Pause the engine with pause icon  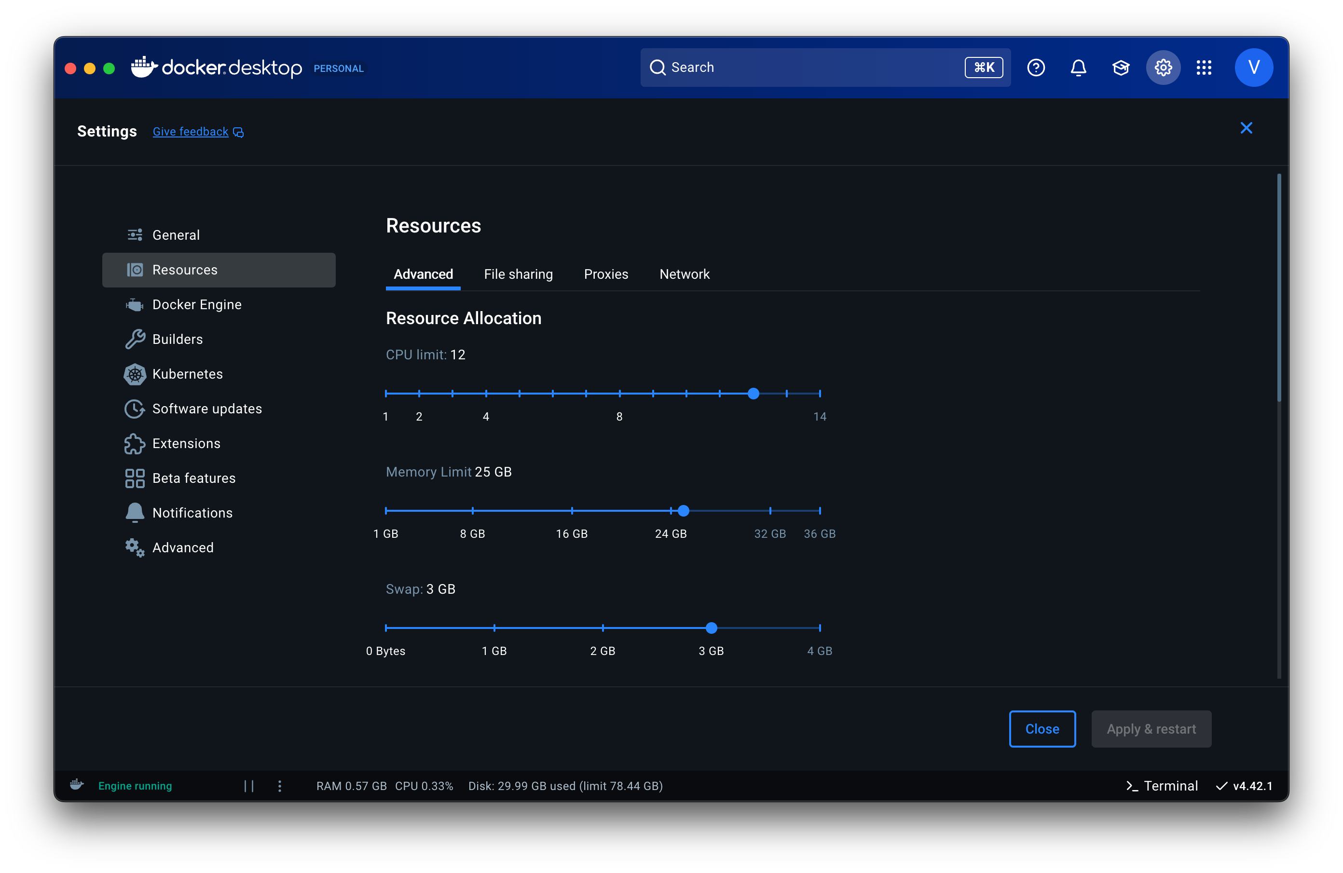[x=249, y=786]
